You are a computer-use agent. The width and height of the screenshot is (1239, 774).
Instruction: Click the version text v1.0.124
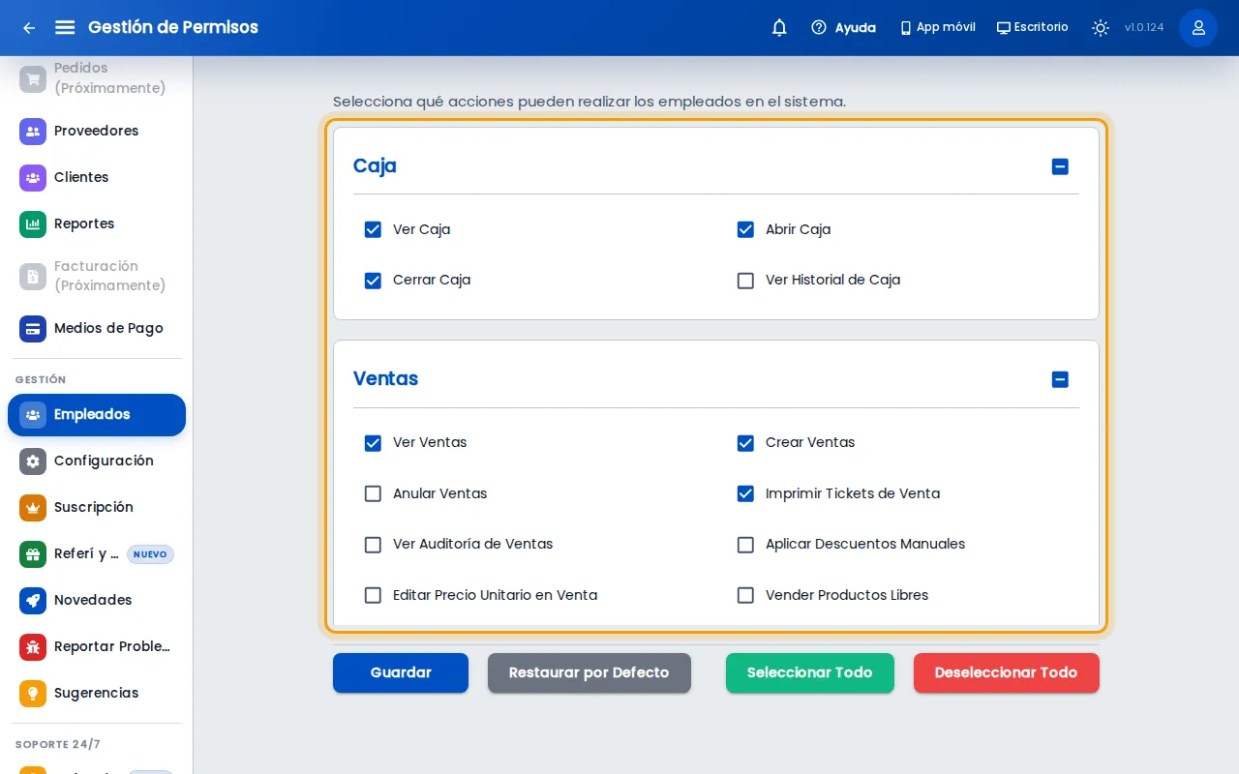tap(1144, 28)
